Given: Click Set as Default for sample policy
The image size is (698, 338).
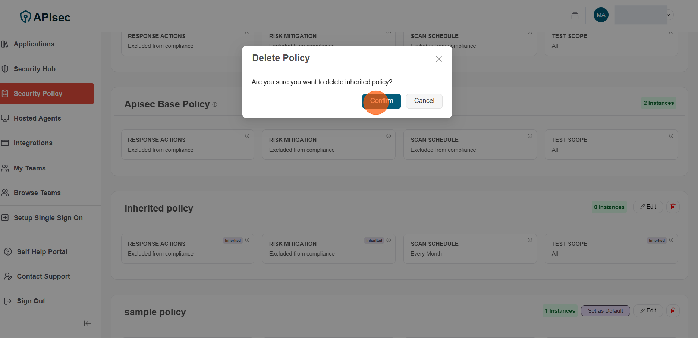Looking at the screenshot, I should click(x=605, y=310).
